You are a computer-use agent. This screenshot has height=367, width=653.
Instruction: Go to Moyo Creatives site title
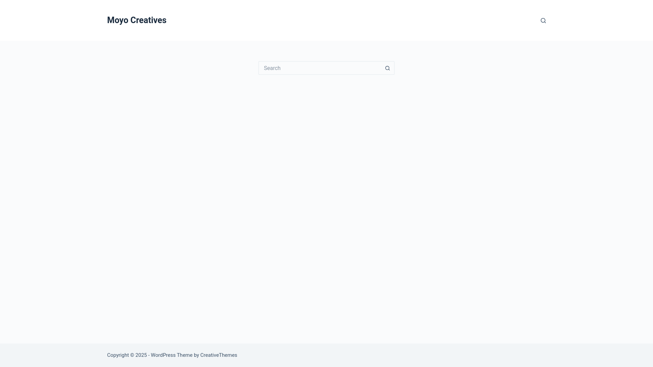[x=137, y=20]
